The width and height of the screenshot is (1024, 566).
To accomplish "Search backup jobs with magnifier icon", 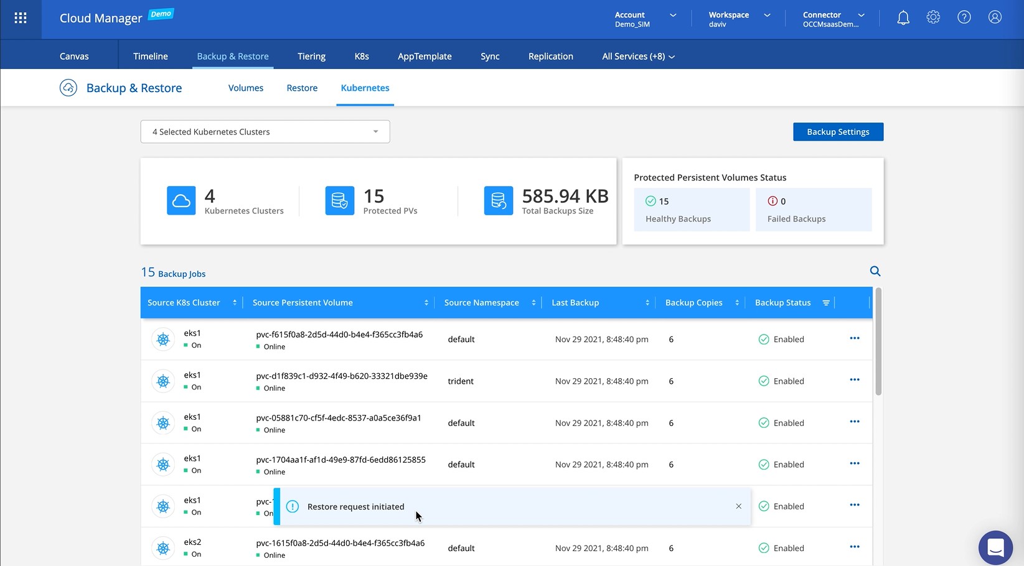I will pyautogui.click(x=875, y=271).
